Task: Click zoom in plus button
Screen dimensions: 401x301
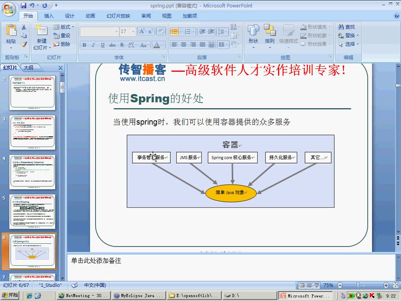Action: (386, 285)
